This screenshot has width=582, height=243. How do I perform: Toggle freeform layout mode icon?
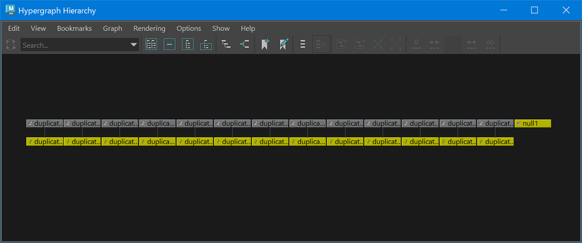(x=303, y=45)
